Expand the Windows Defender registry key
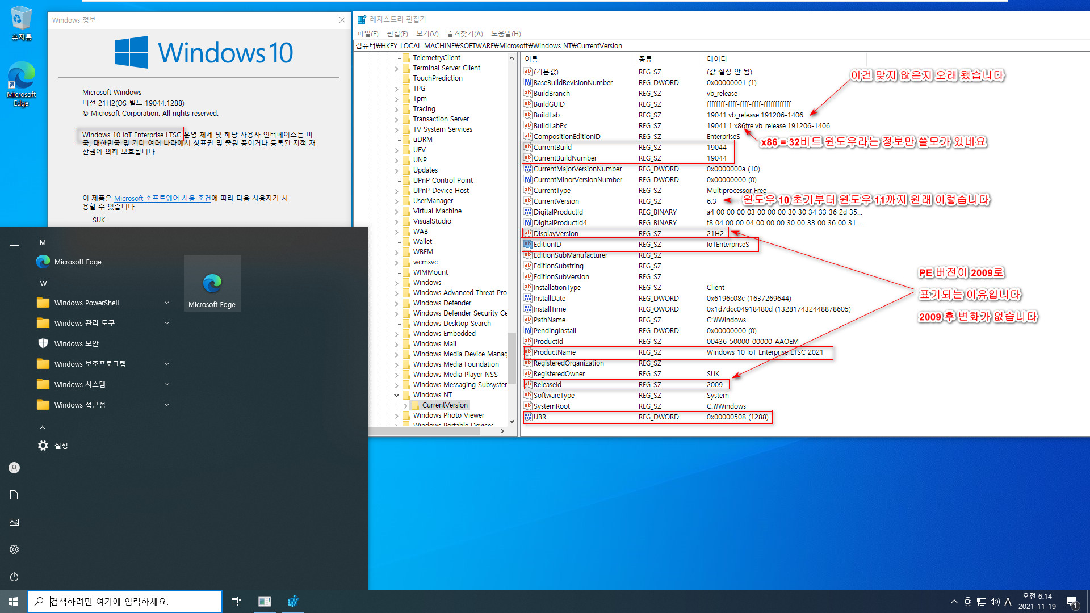Screen dimensions: 1090x613 click(396, 303)
